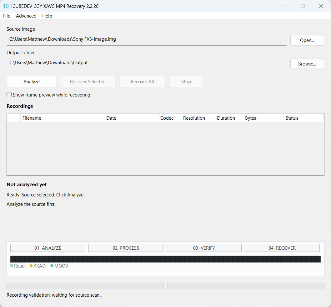Click the 01 ANALYZE stage box
The image size is (331, 307).
(x=48, y=248)
